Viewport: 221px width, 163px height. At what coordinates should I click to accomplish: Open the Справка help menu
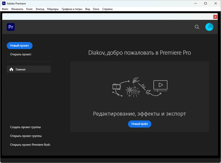coord(107,9)
